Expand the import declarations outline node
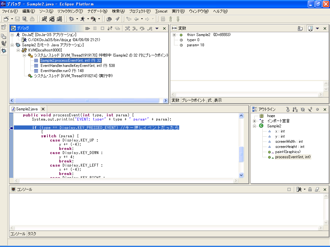Screen dimensions: 330x247 click(x=254, y=121)
